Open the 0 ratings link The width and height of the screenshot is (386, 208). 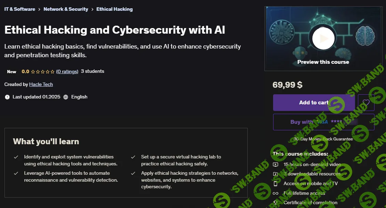[x=67, y=71]
